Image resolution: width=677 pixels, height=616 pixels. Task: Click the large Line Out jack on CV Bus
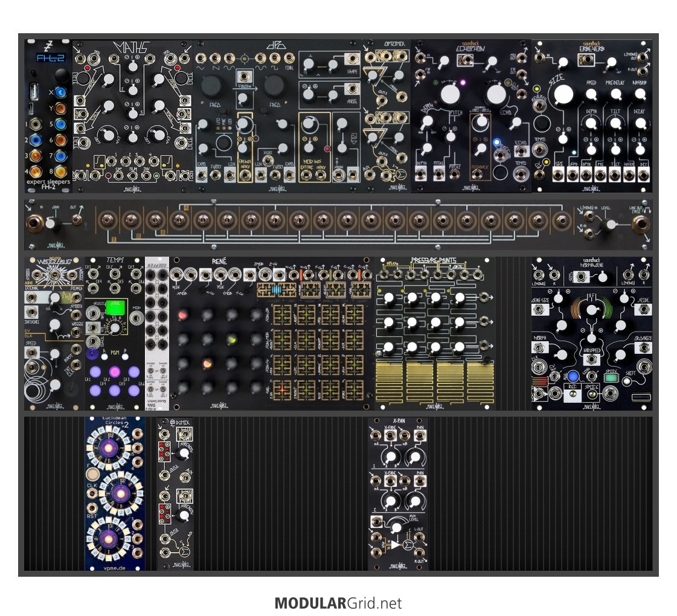coord(641,223)
